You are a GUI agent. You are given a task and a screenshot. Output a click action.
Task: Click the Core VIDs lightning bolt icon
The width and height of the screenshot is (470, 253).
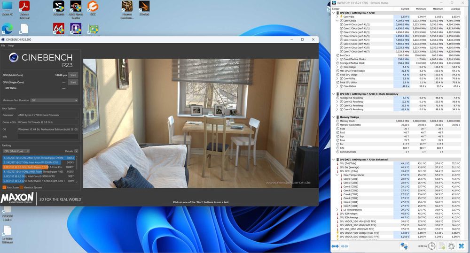tap(341, 17)
